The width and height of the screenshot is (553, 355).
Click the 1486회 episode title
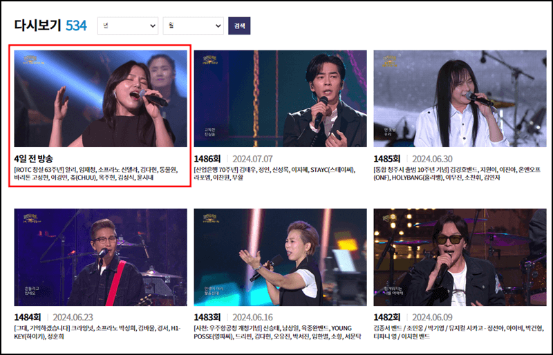coord(207,159)
